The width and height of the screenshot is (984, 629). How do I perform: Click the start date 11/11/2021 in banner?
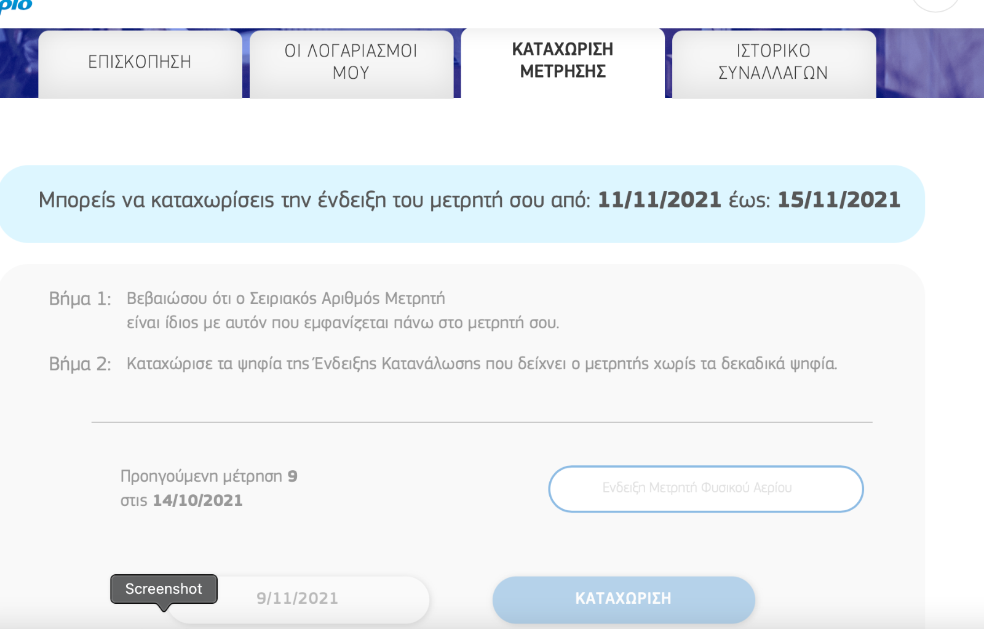(659, 200)
